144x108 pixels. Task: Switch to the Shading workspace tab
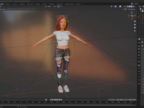pyautogui.click(x=37, y=4)
